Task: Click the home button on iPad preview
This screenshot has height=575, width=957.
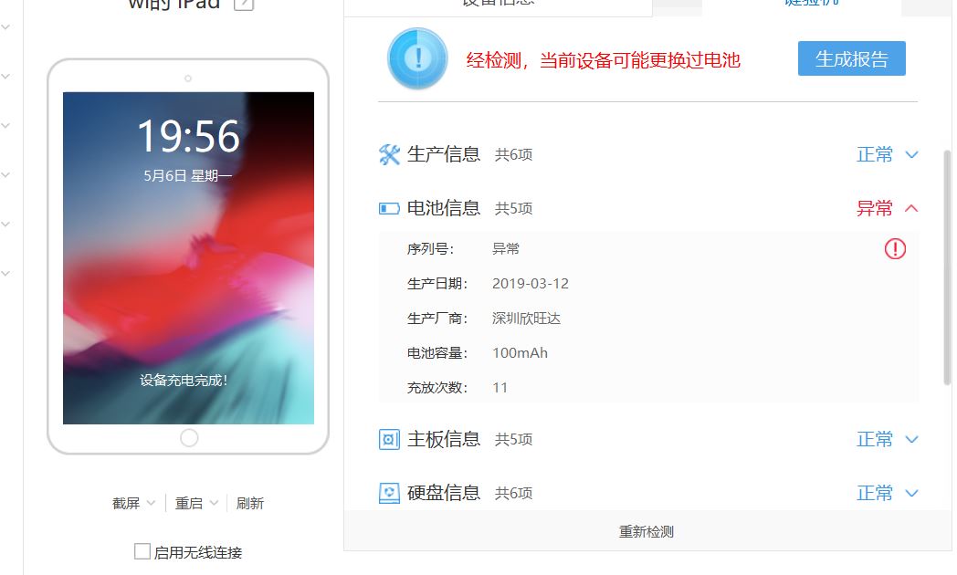Action: point(189,438)
